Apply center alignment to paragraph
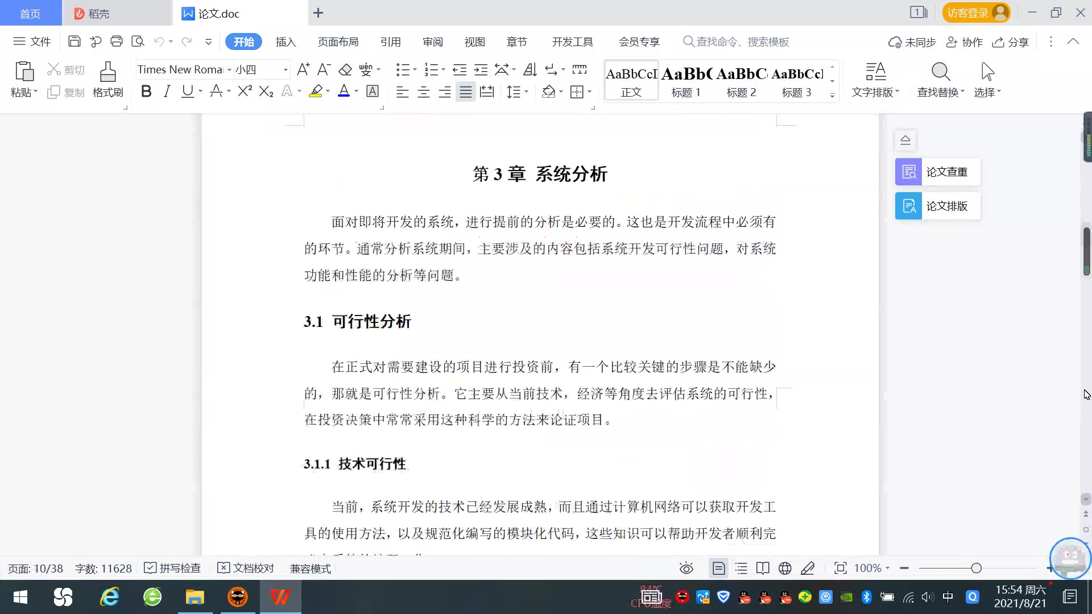Viewport: 1092px width, 614px height. click(x=424, y=92)
